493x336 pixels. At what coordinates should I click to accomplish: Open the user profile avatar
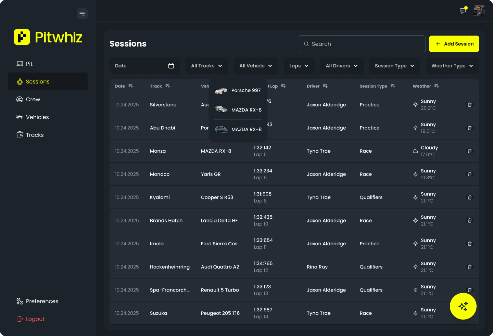pos(479,11)
